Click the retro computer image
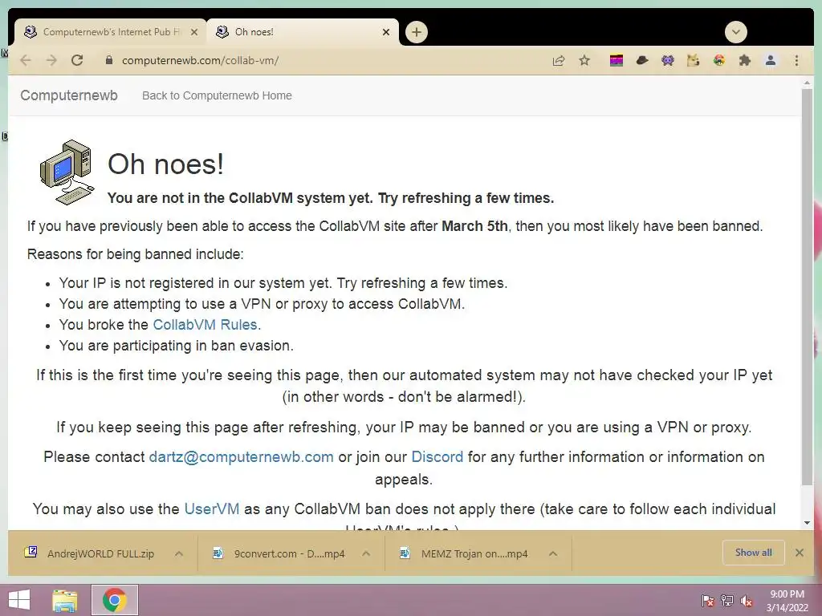Screen dimensions: 822x616 (x=67, y=172)
